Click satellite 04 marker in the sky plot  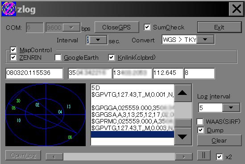(x=60, y=112)
